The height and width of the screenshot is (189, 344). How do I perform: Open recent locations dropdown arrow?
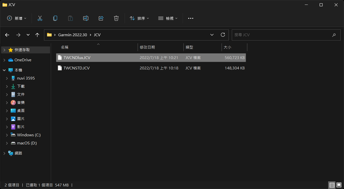pyautogui.click(x=28, y=35)
